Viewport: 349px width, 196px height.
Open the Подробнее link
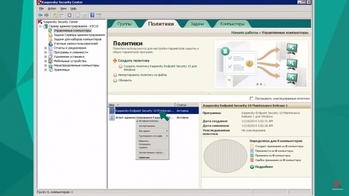coord(264,167)
